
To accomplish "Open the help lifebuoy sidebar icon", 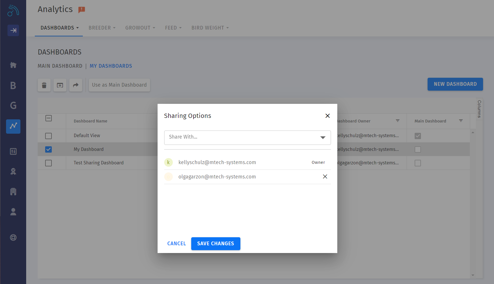I will point(13,238).
